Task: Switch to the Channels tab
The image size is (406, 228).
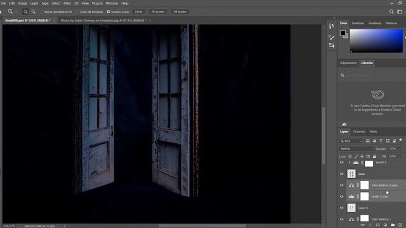Action: point(359,132)
